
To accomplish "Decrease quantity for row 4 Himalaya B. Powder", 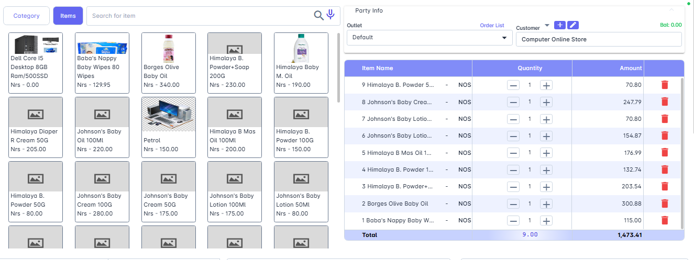I will click(x=513, y=170).
